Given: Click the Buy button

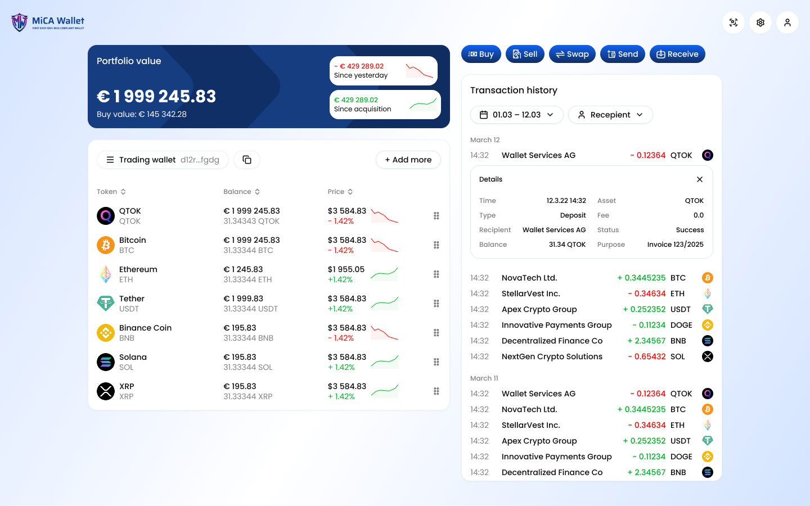Looking at the screenshot, I should click(481, 54).
